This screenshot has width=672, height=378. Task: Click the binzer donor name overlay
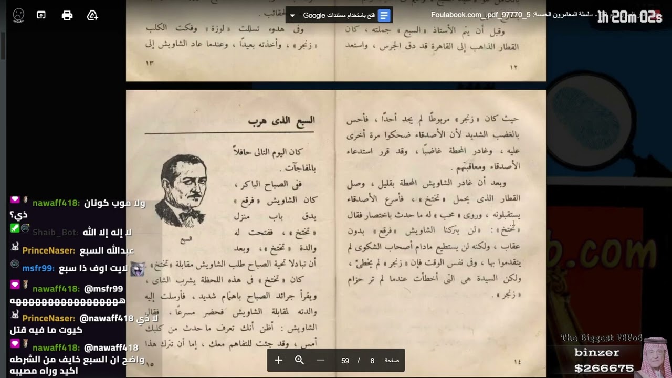pyautogui.click(x=596, y=352)
